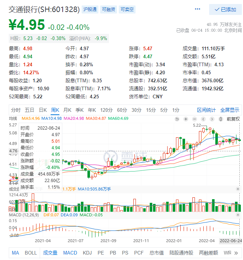Switch to the 15分 chart tab
243x260 pixels.
[151, 110]
